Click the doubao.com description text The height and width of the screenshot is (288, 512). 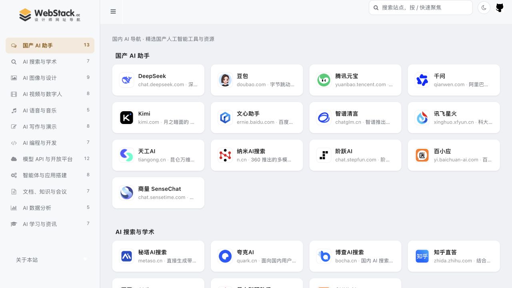click(x=266, y=84)
